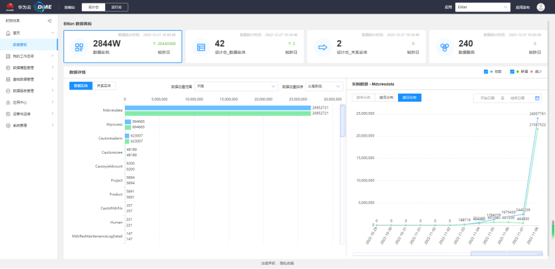
Task: Select the 240 数据服务 card
Action: pyautogui.click(x=488, y=46)
